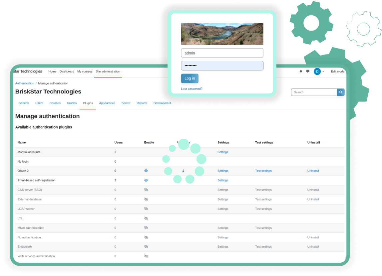Switch to the Development tab
Screen dimensions: 382x276
coord(162,103)
